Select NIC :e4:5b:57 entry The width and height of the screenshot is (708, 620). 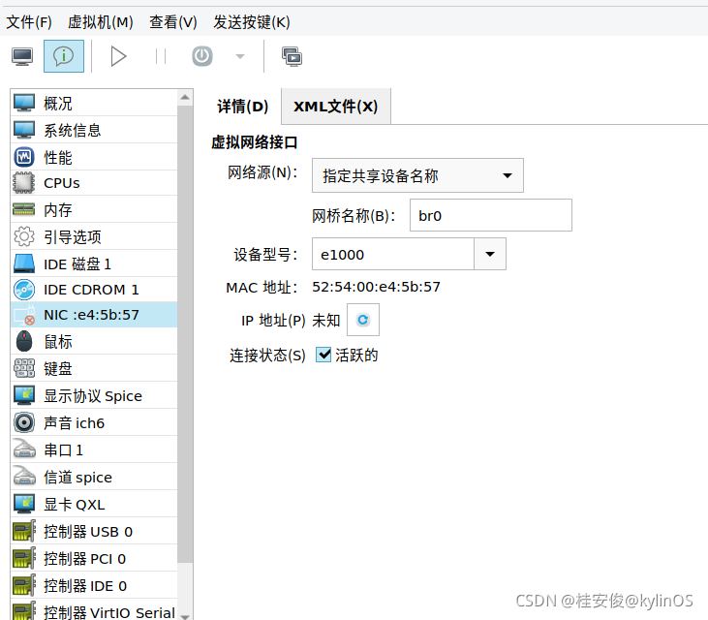coord(94,315)
